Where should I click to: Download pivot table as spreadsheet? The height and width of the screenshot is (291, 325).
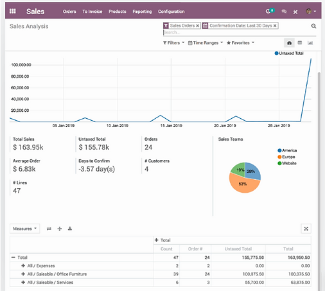coord(70,229)
